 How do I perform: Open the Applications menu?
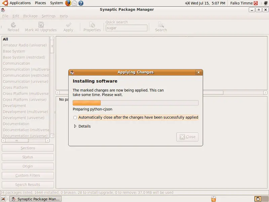tap(20, 3)
